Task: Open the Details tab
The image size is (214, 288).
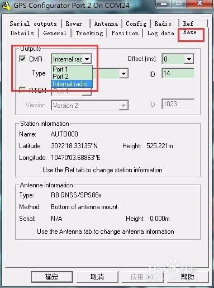Action: [x=22, y=33]
